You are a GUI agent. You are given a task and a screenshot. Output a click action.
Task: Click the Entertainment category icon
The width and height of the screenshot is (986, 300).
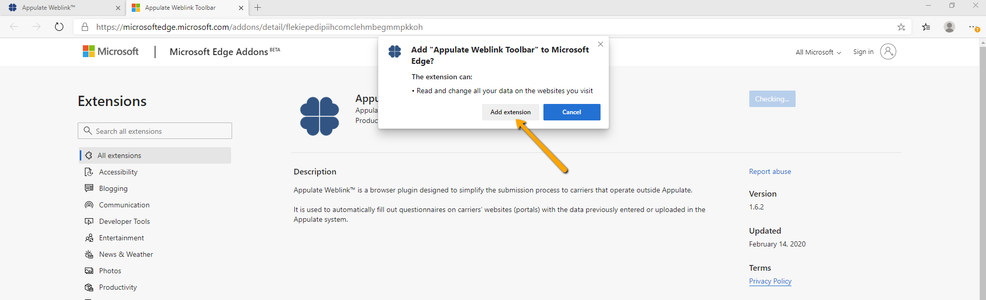89,238
